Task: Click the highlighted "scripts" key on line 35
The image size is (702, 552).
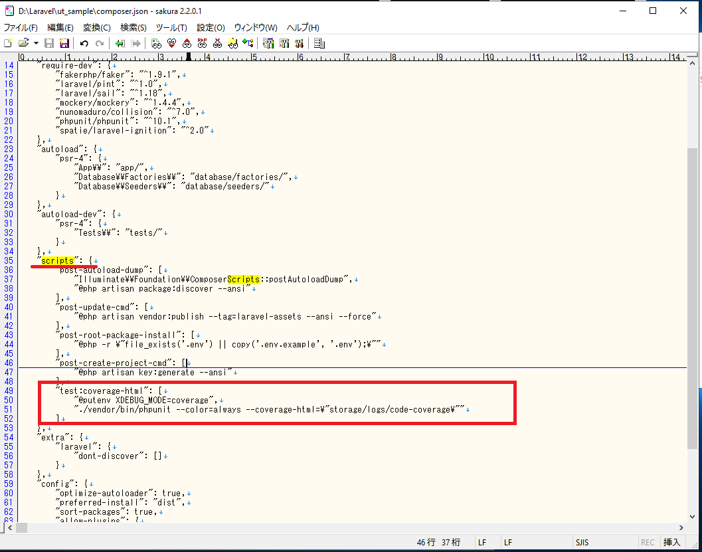Action: click(x=57, y=260)
